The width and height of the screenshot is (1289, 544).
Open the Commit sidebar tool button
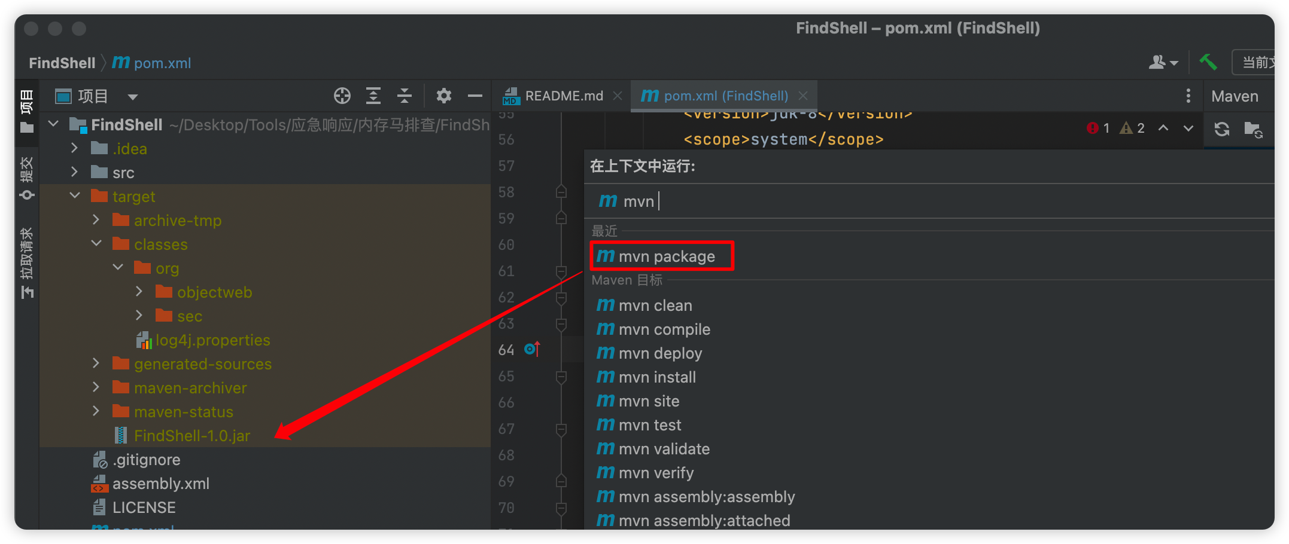(27, 178)
